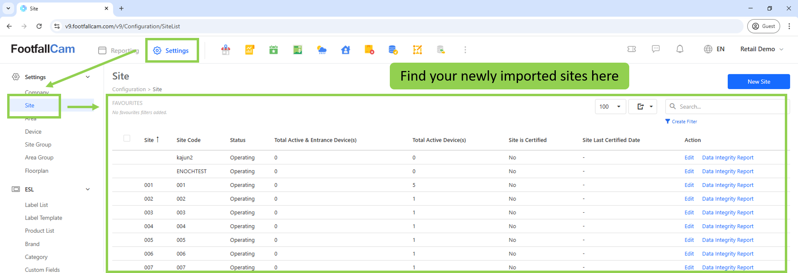Open the export options dropdown
Screen dimensions: 798x273
point(642,107)
